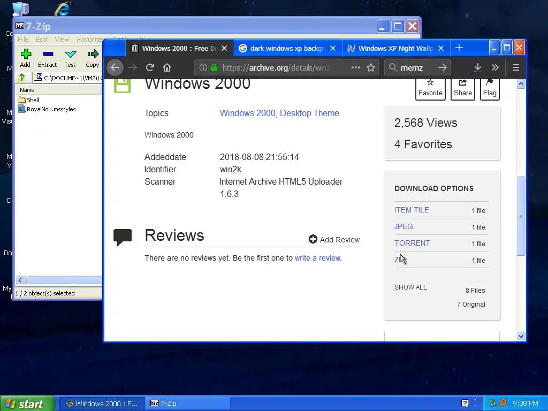548x411 pixels.
Task: Click the 7-Zip Copy toolbar button
Action: [93, 58]
